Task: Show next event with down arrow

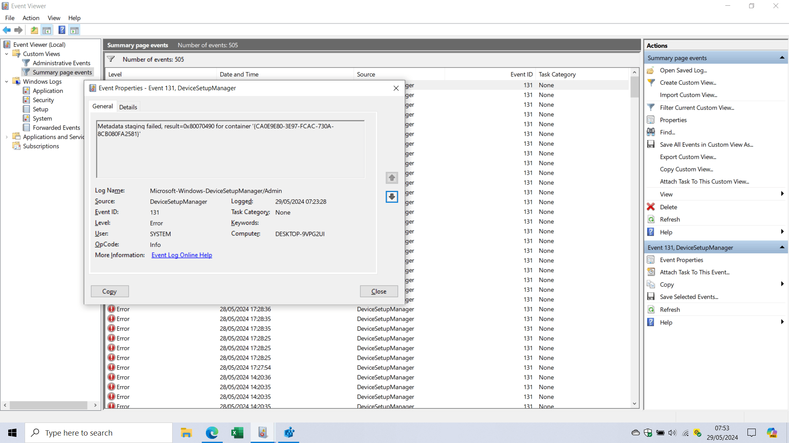Action: (x=392, y=197)
